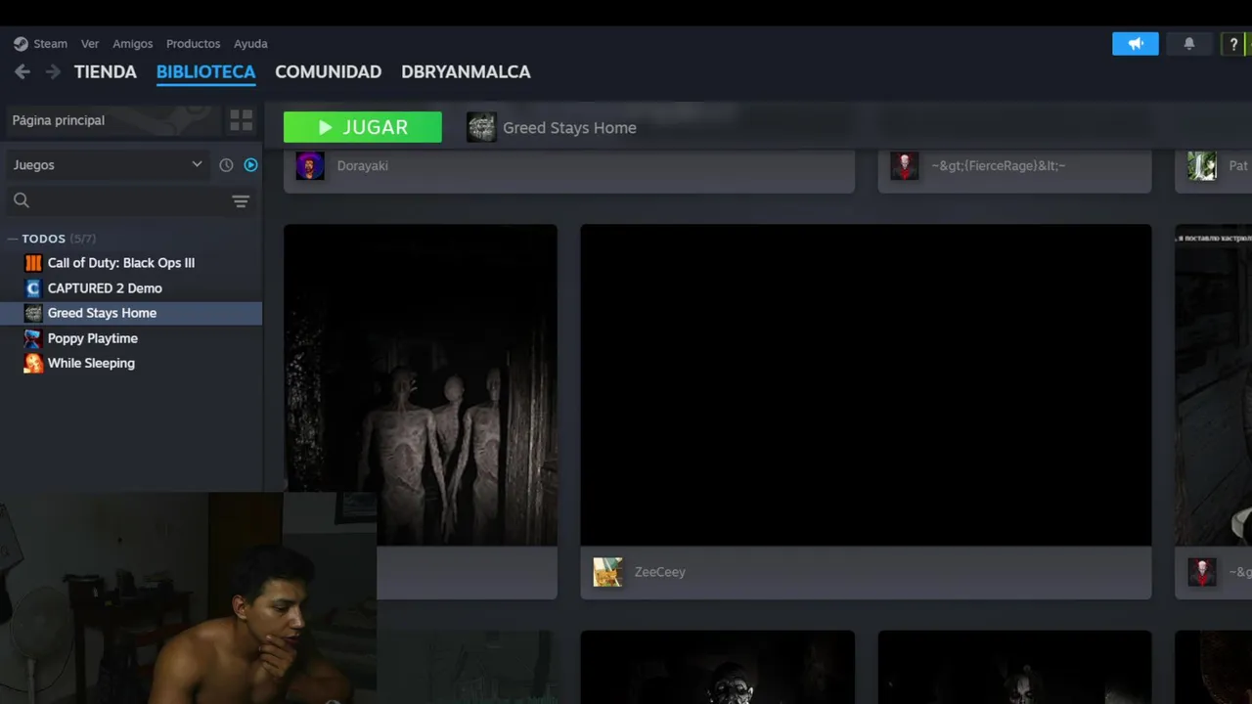Image resolution: width=1252 pixels, height=704 pixels.
Task: Go forward with the right arrow
Action: tap(53, 71)
